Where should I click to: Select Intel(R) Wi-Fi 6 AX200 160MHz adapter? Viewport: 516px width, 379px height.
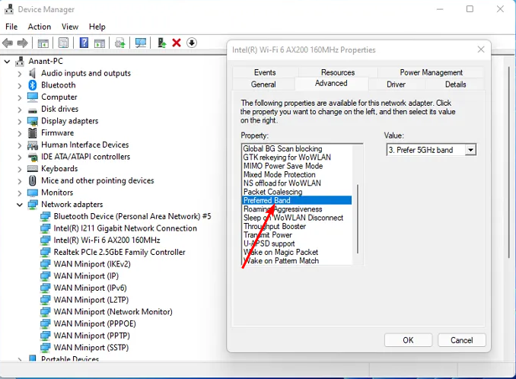click(x=107, y=240)
